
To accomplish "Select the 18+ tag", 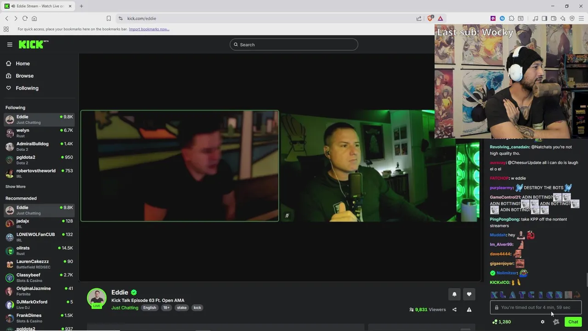I will pyautogui.click(x=166, y=308).
